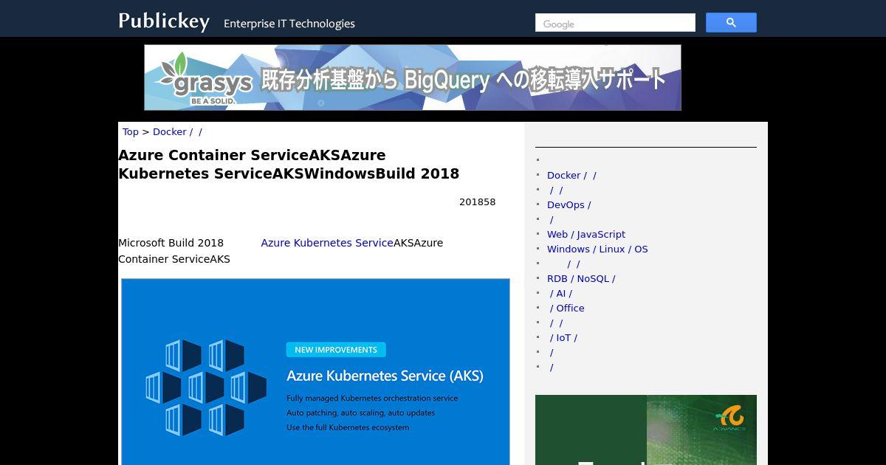Viewport: 886px width, 465px height.
Task: Click the Publickey site logo
Action: (164, 21)
